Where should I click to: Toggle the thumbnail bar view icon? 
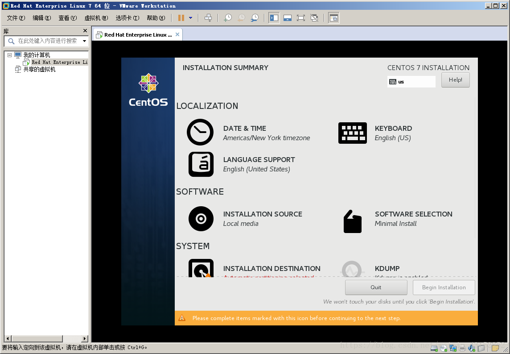tap(288, 18)
